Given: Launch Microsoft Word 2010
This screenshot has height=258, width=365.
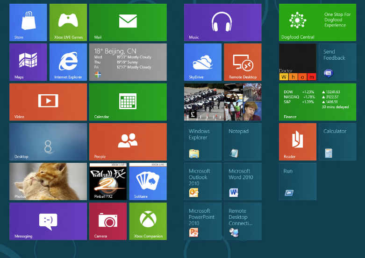Looking at the screenshot, I should 243,181.
